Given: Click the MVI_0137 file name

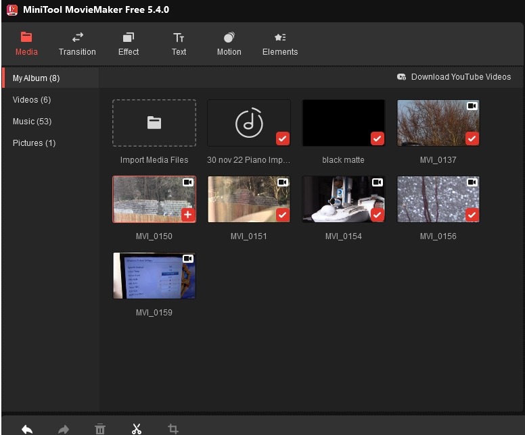Looking at the screenshot, I should [438, 160].
